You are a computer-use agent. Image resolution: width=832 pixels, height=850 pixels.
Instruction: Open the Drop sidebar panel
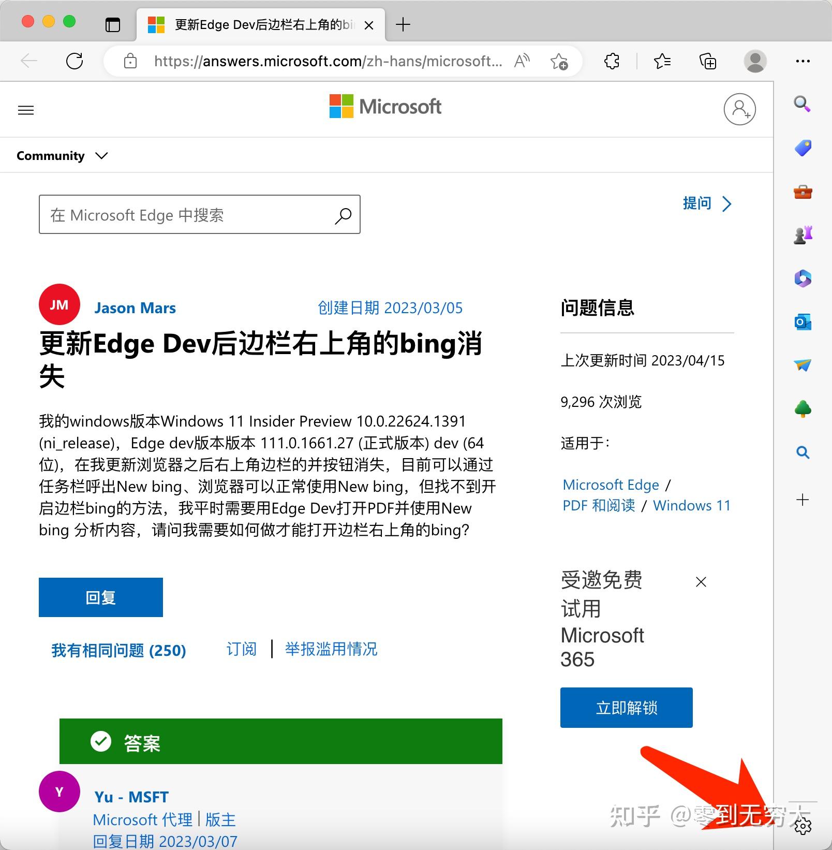[x=802, y=365]
